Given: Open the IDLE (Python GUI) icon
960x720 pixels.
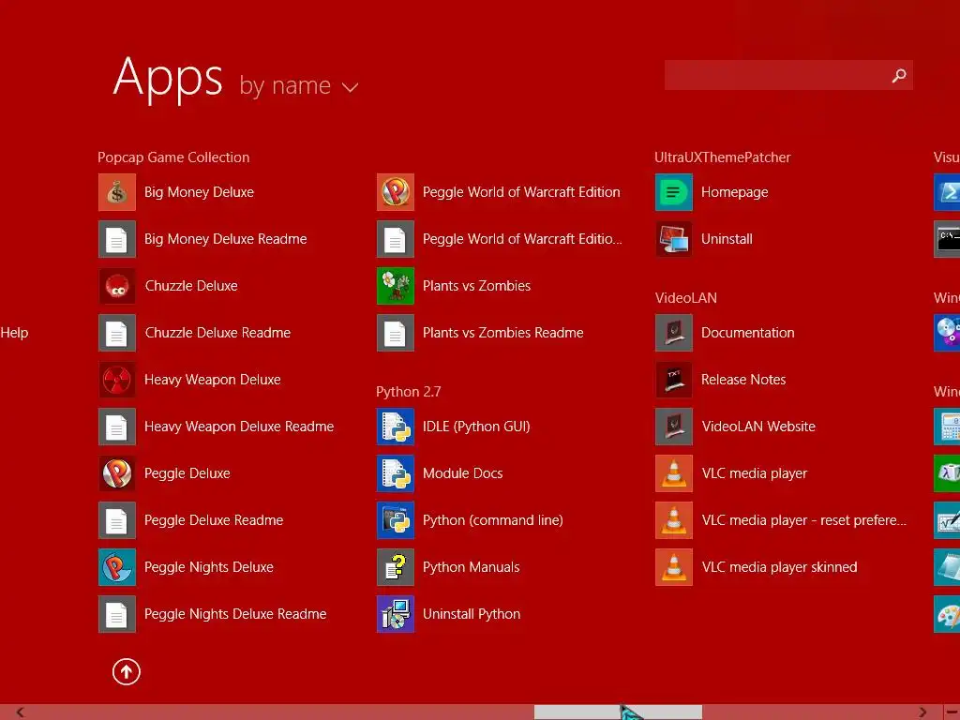Looking at the screenshot, I should 396,427.
